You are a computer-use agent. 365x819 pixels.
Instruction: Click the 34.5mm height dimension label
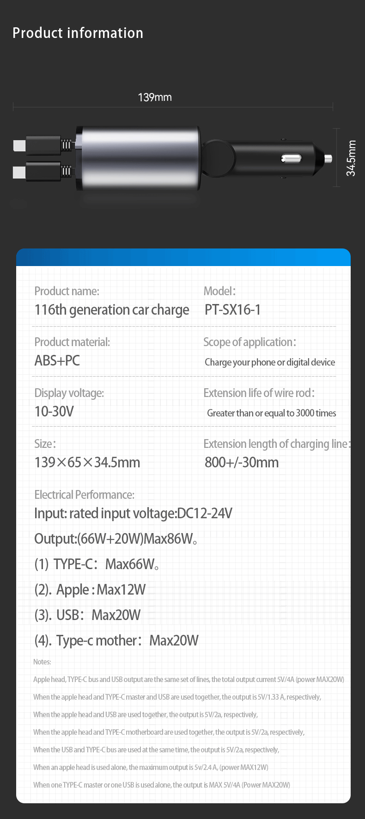(351, 158)
